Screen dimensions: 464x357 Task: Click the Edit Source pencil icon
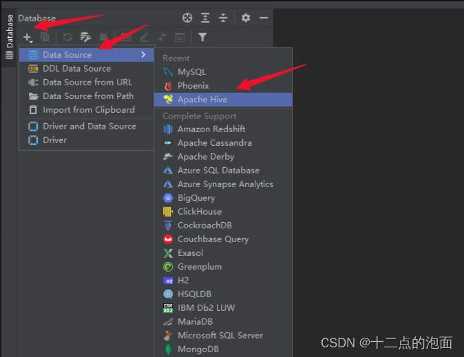click(x=144, y=37)
